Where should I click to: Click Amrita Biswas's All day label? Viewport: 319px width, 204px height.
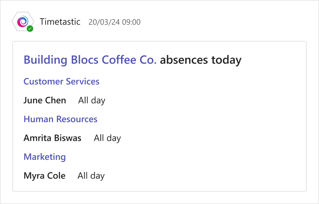(x=107, y=138)
